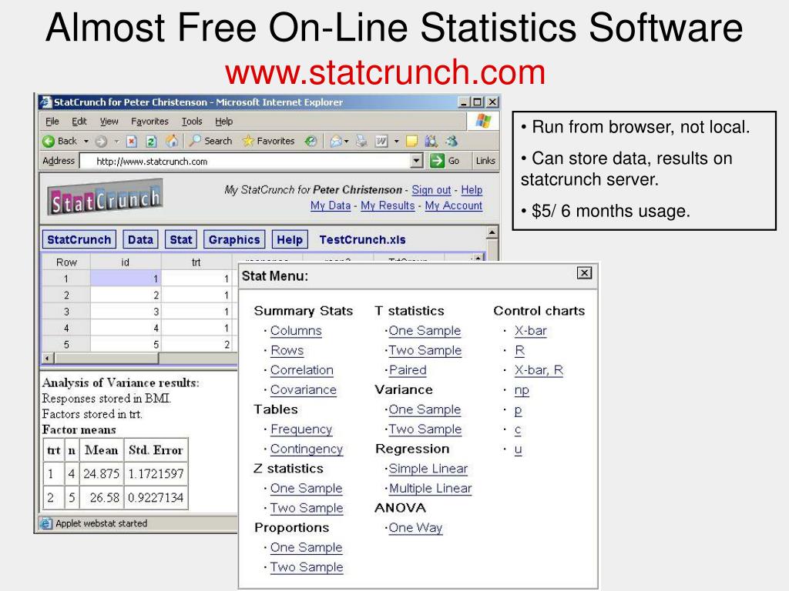Choose Correlation under Summary Stats
Image resolution: width=789 pixels, height=591 pixels.
pyautogui.click(x=302, y=370)
